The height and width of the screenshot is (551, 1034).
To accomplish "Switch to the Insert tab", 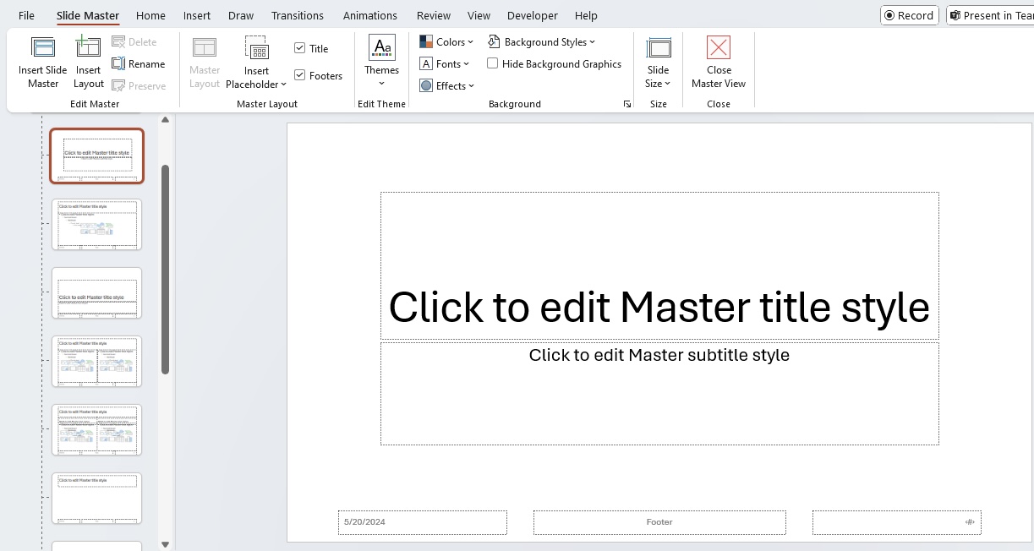I will 197,15.
